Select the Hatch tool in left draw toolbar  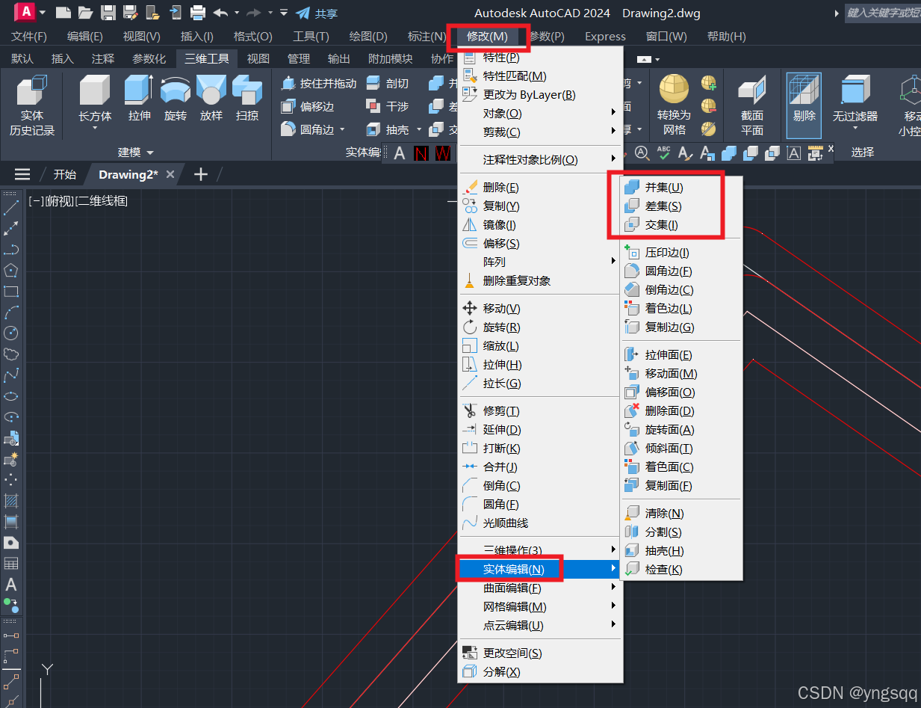coord(11,501)
